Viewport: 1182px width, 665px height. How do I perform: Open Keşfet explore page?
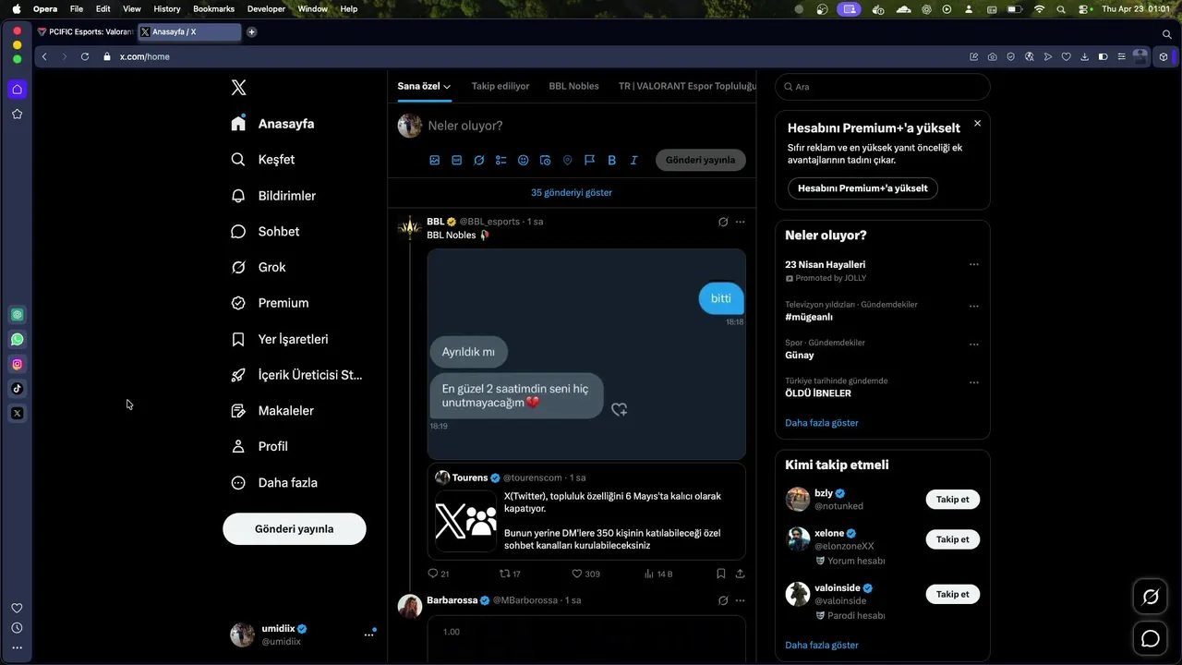pyautogui.click(x=263, y=160)
